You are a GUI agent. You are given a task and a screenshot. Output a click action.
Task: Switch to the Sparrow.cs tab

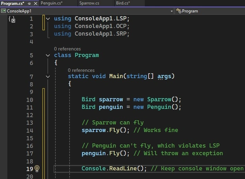pyautogui.click(x=89, y=3)
